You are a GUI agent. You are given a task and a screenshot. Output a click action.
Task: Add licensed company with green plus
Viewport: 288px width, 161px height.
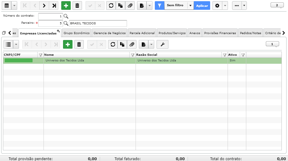pos(68,44)
